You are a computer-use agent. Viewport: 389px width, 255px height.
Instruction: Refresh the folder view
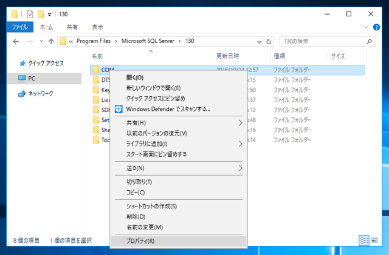pos(269,42)
